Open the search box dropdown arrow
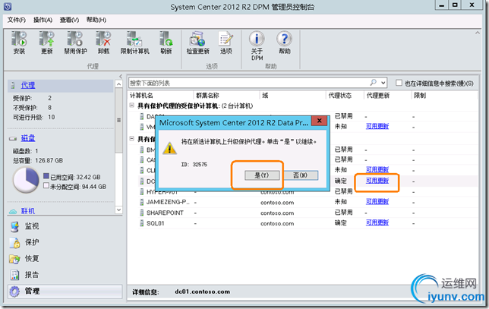 click(383, 83)
